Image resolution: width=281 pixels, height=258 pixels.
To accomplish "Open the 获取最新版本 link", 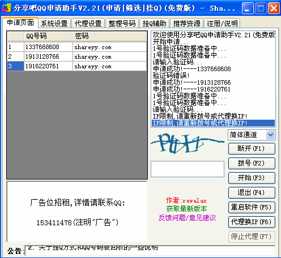I will click(x=186, y=209).
